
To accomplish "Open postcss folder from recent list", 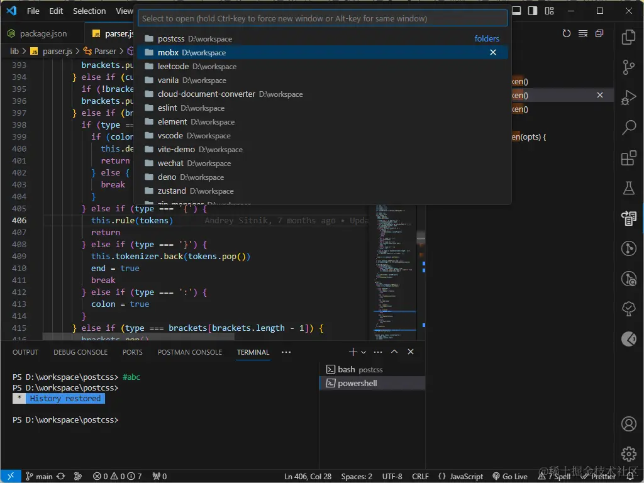I will click(323, 38).
